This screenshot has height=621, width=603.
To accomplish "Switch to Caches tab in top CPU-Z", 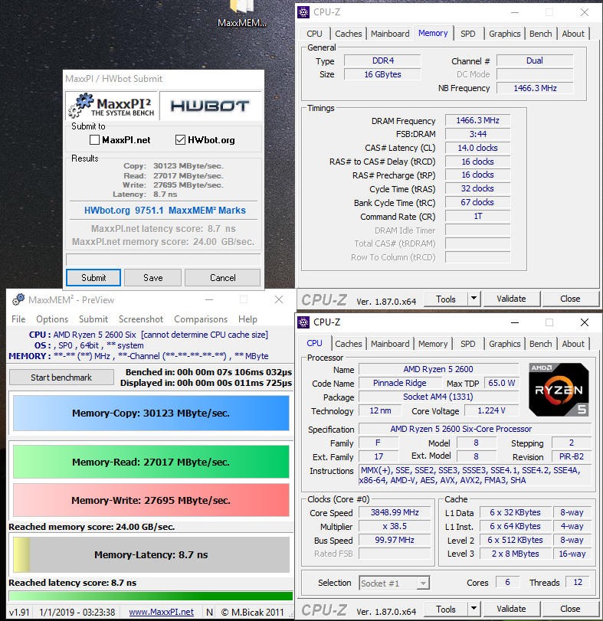I will [349, 34].
